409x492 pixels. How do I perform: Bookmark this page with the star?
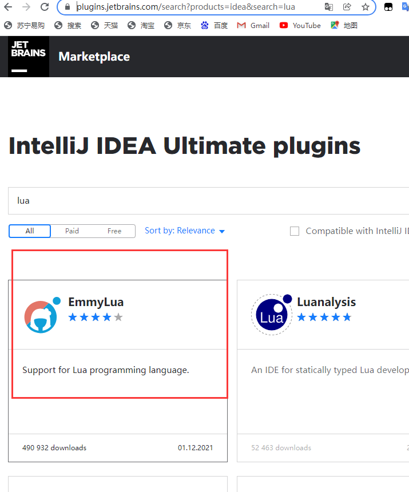(x=366, y=7)
